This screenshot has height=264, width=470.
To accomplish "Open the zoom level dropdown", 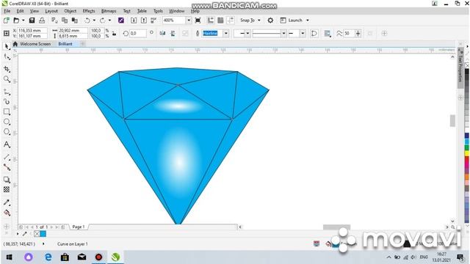I will point(189,21).
